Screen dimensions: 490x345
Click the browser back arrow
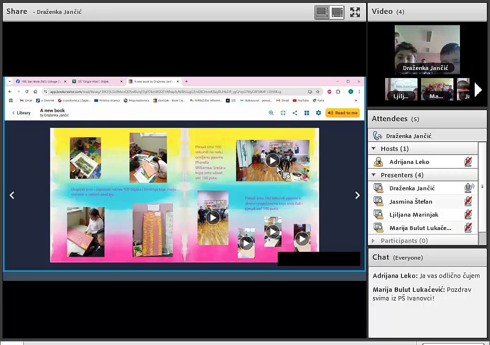10,92
